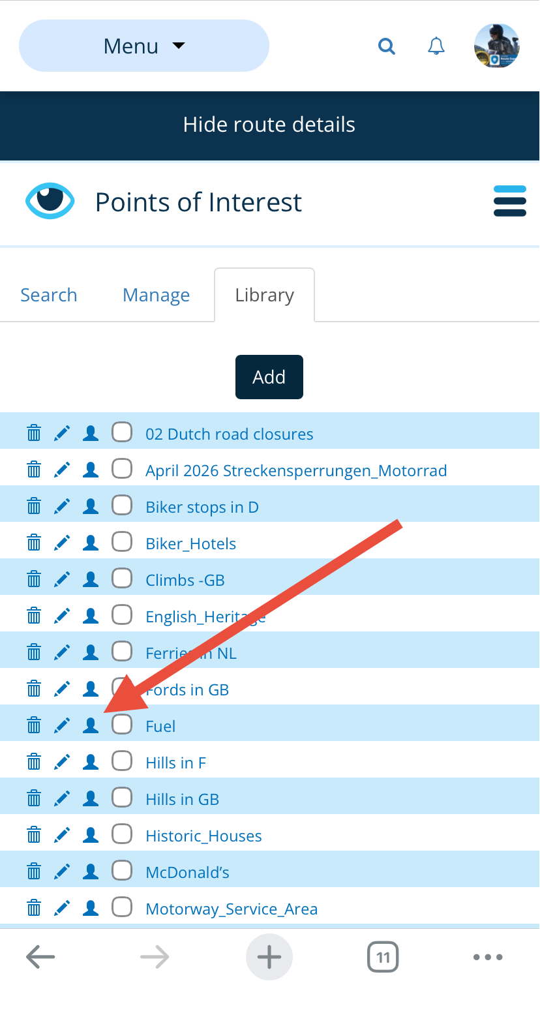Enable the Biker stops in D checkbox

point(122,506)
